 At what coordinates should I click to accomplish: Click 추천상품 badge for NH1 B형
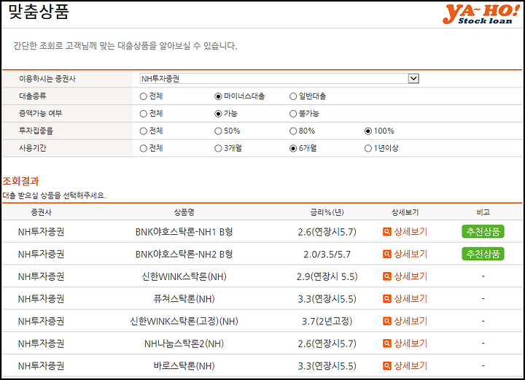point(483,231)
